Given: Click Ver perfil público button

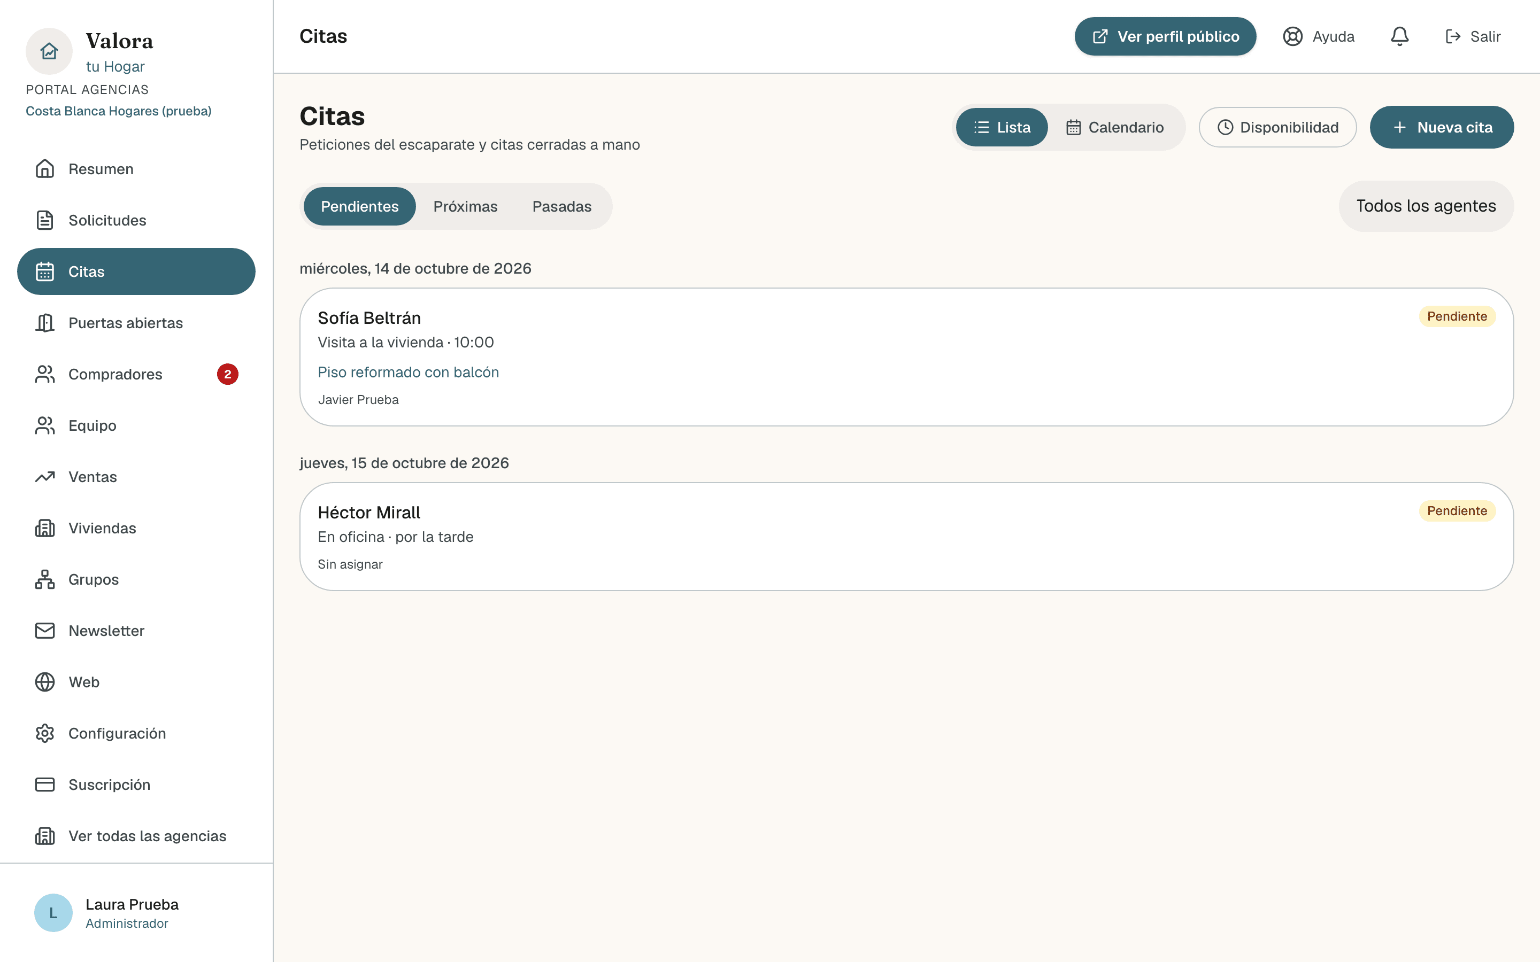Looking at the screenshot, I should (x=1165, y=36).
